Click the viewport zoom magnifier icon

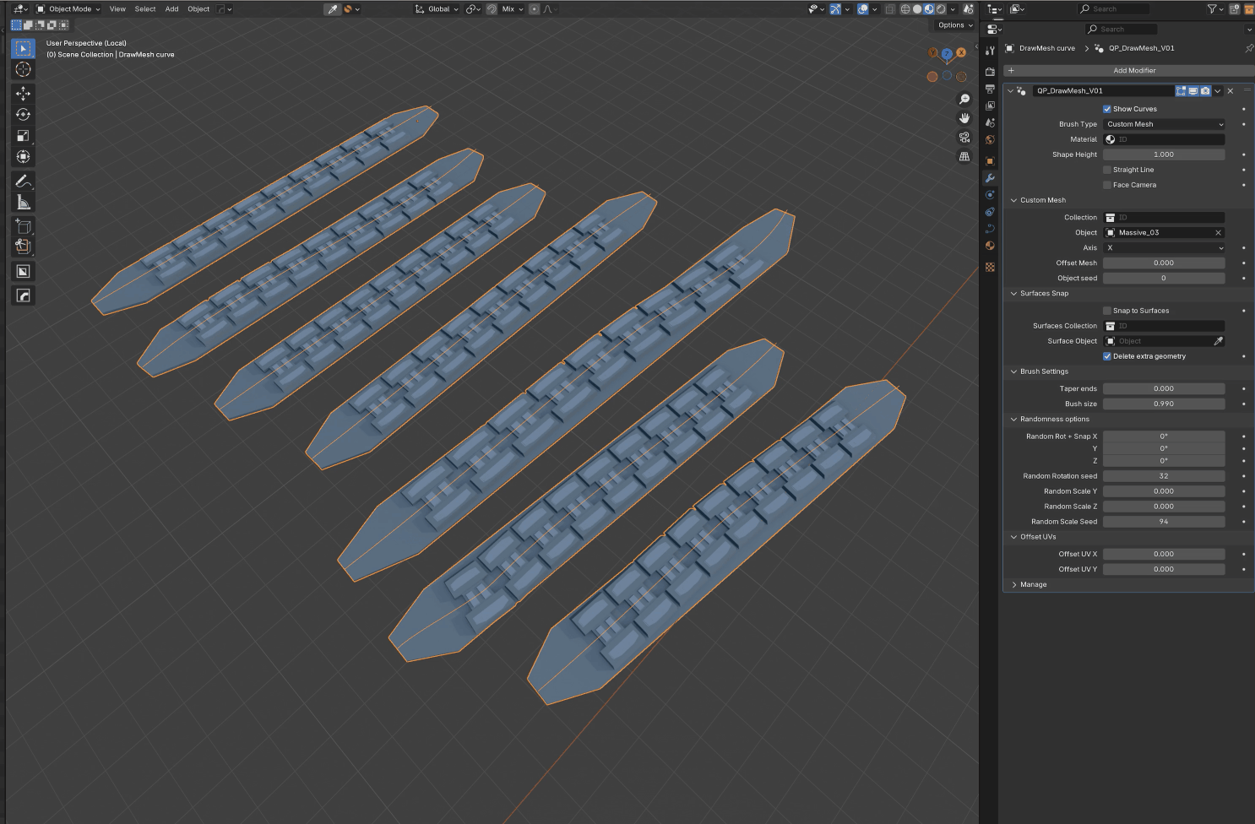click(x=964, y=100)
